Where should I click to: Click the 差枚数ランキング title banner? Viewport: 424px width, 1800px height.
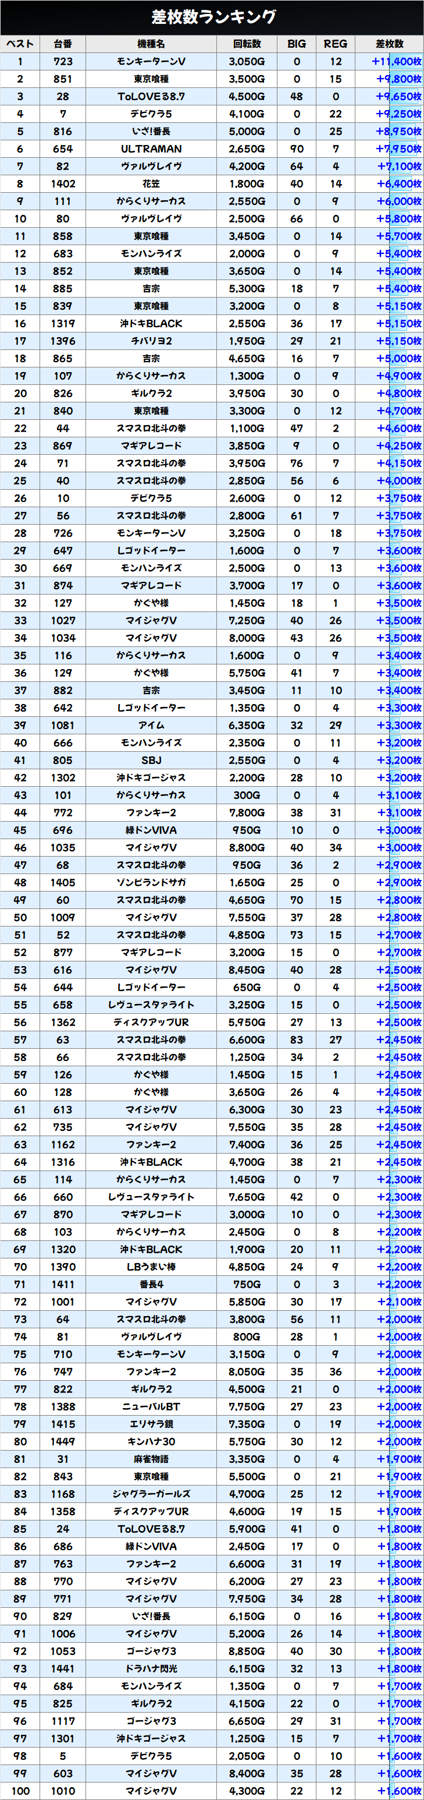[x=212, y=17]
